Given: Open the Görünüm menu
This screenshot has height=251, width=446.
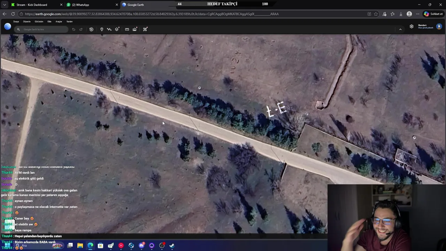Looking at the screenshot, I should [39, 22].
